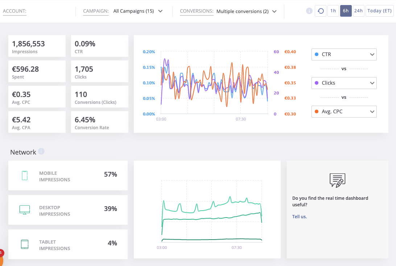396x266 pixels.
Task: Open the All Campaigns dropdown
Action: pos(138,11)
